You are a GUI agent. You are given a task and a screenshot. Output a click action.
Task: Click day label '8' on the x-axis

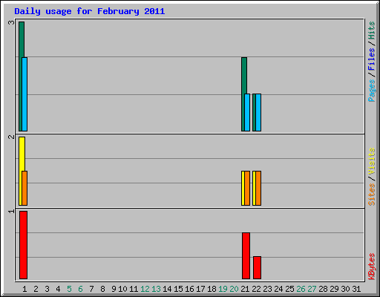pos(102,289)
